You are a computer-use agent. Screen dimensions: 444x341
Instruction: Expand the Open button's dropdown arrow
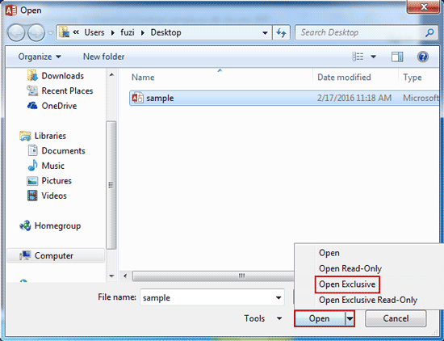350,318
